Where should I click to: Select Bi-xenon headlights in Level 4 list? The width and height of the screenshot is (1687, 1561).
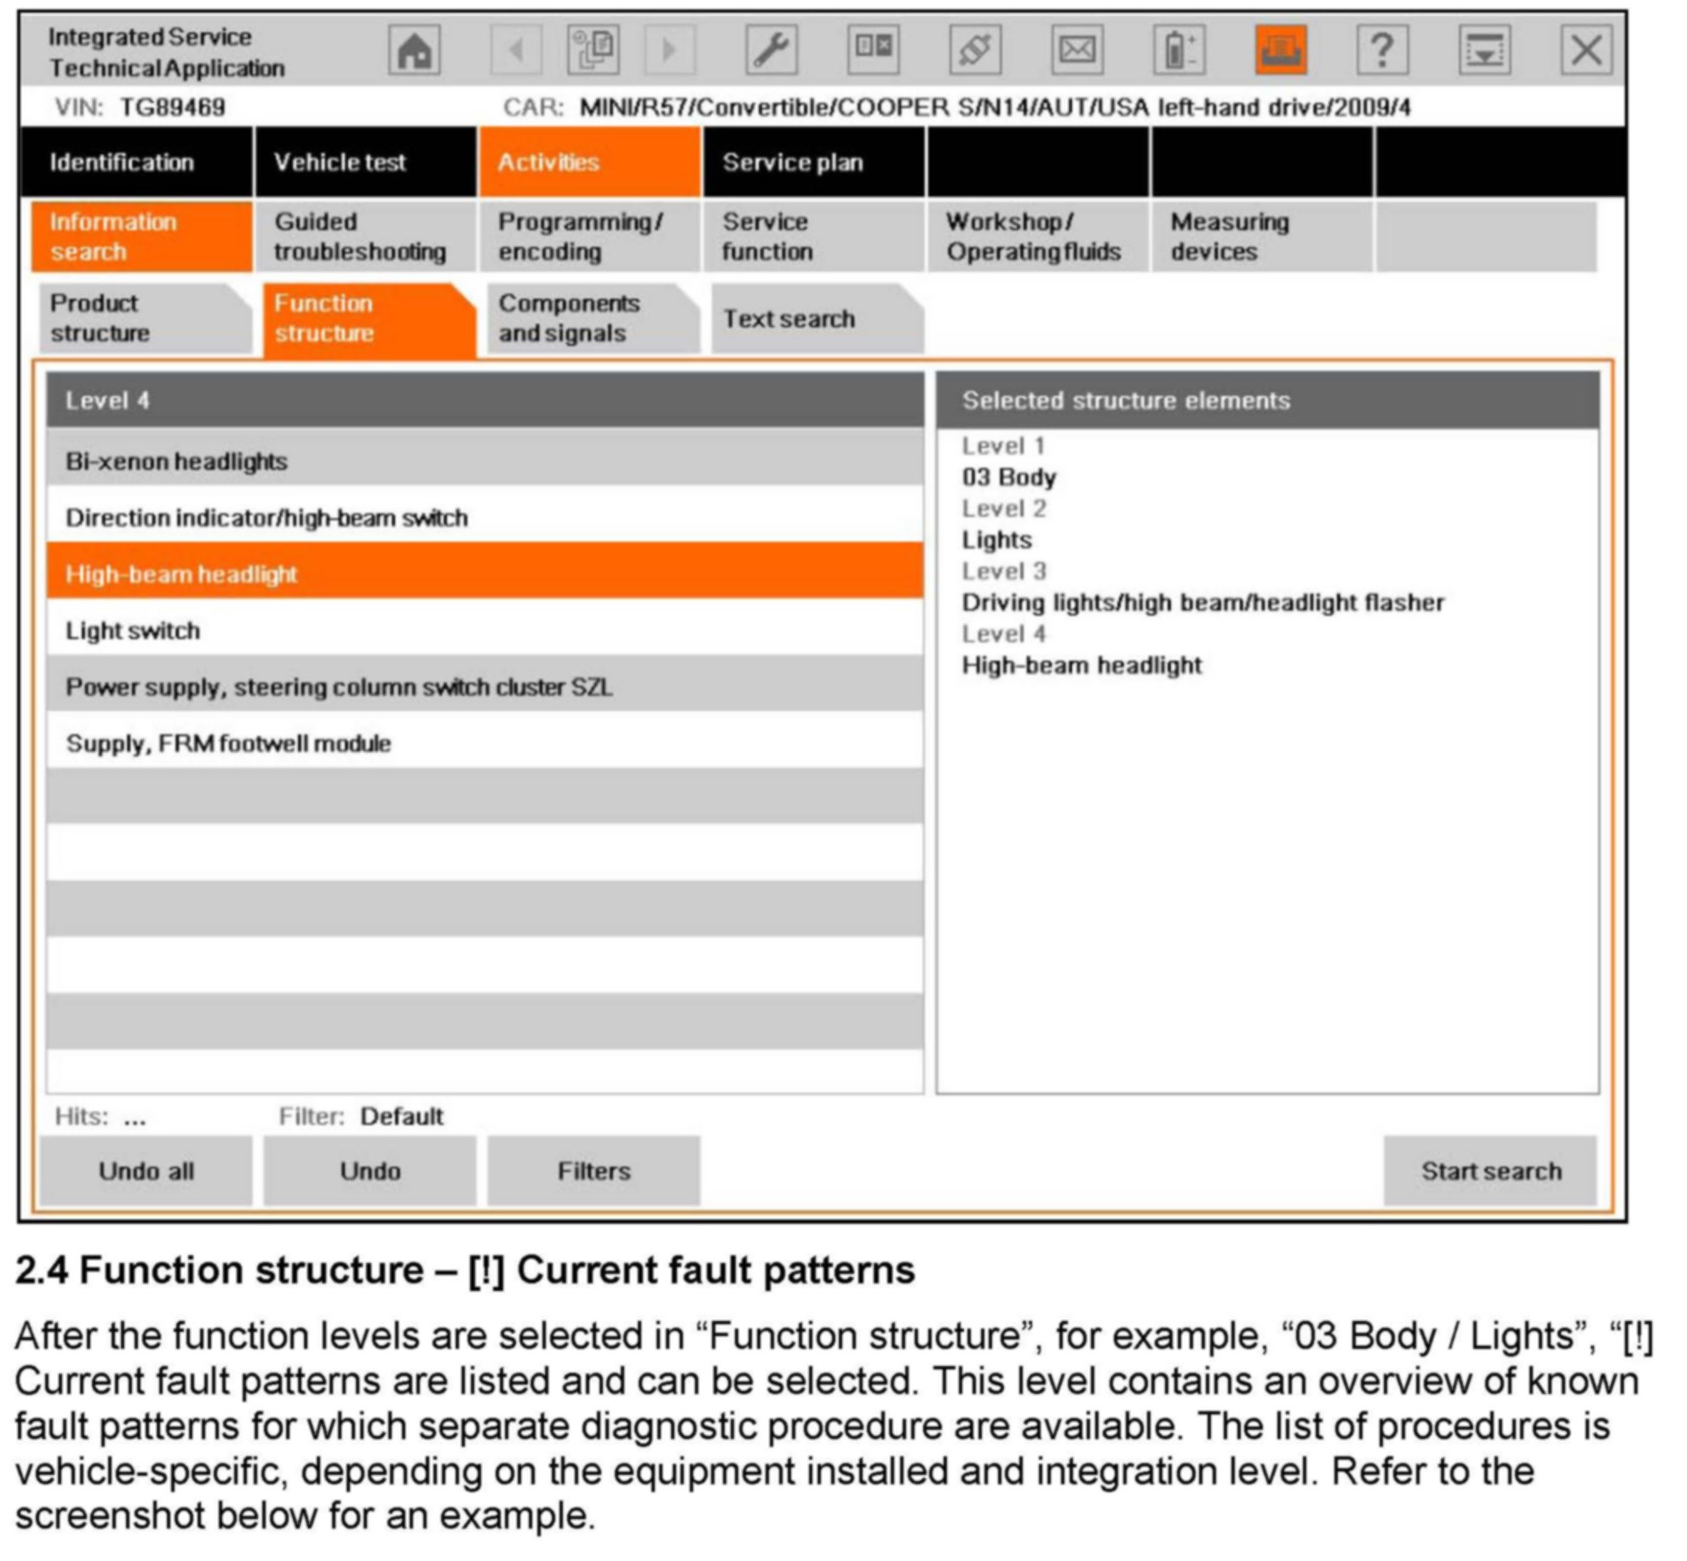point(484,462)
